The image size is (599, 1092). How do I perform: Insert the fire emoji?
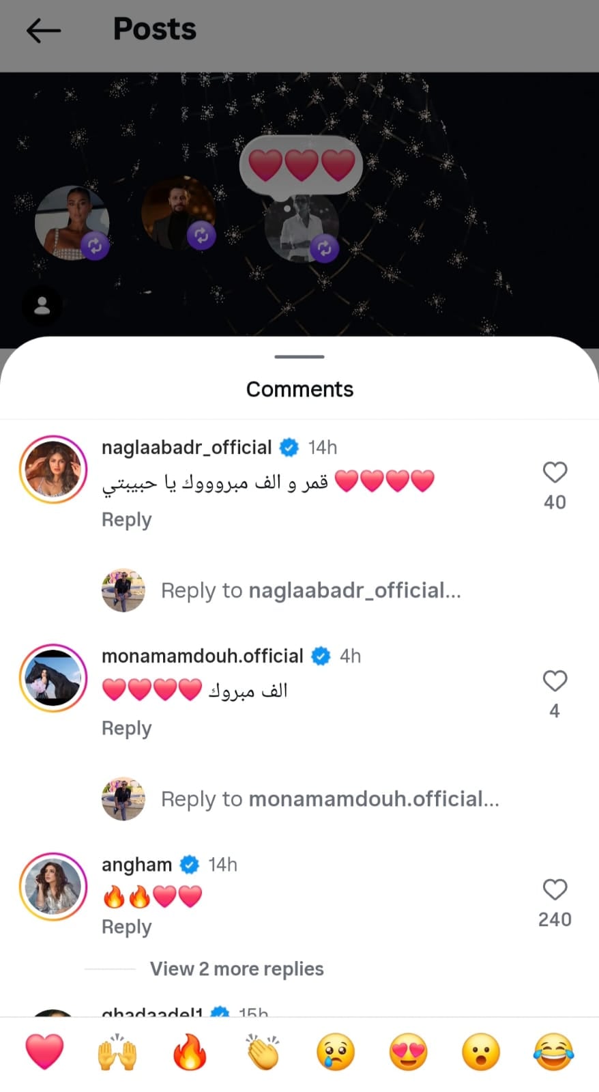(190, 1052)
